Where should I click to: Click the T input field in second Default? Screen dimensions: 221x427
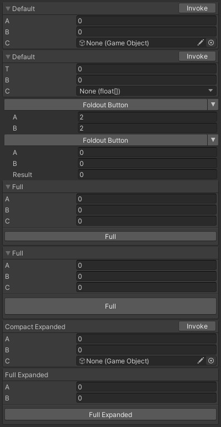tap(146, 69)
